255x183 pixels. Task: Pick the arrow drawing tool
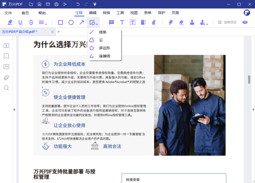coord(82,22)
